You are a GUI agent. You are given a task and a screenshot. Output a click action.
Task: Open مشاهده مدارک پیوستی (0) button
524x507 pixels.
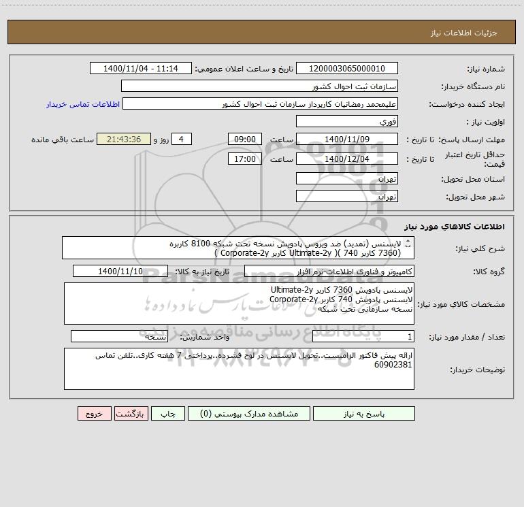pos(249,413)
